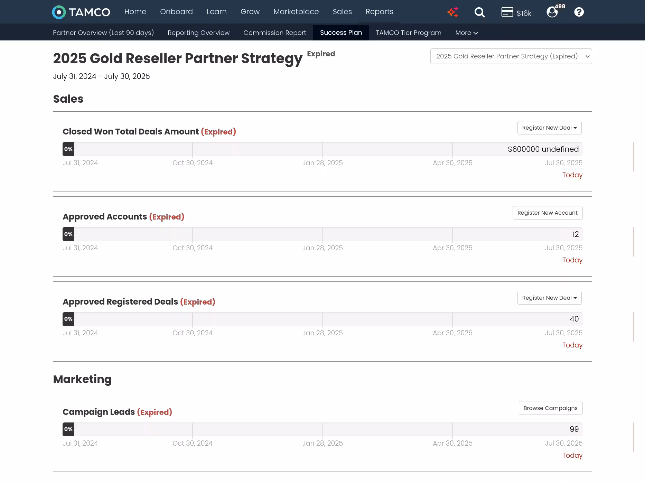This screenshot has width=645, height=484.
Task: Click Jan 28, 2025 label under Closed Won bar
Action: [322, 163]
